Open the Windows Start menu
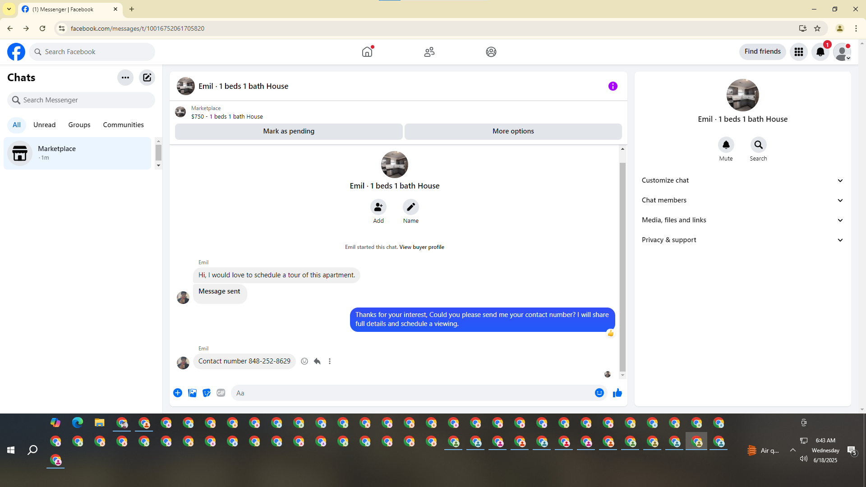The width and height of the screenshot is (866, 487). [11, 450]
